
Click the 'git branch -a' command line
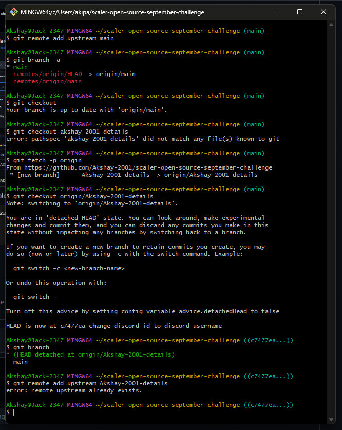pyautogui.click(x=37, y=60)
